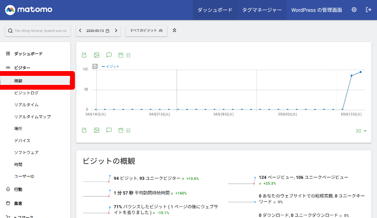377x218 pixels.
Task: Open the 30 row-limit dropdown
Action: pos(361,131)
